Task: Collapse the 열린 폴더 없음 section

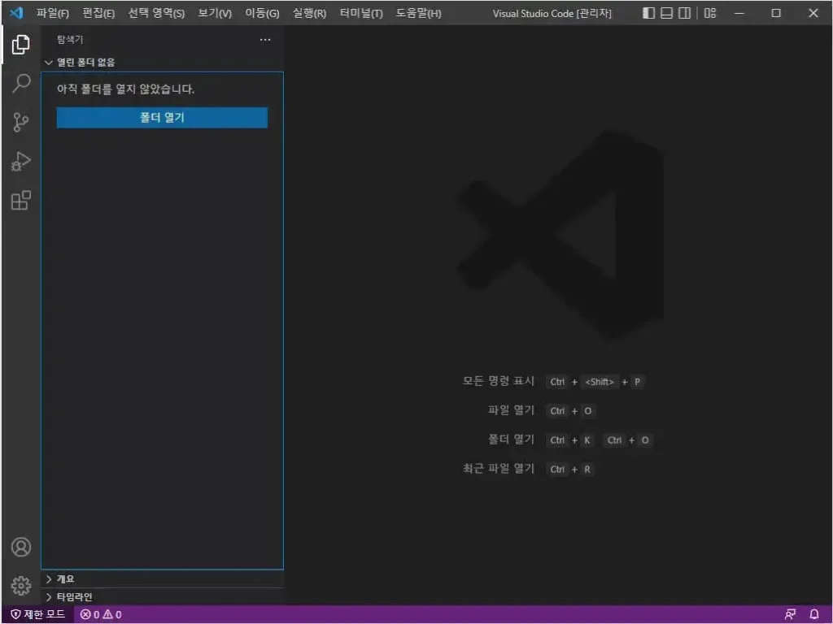Action: coord(162,63)
